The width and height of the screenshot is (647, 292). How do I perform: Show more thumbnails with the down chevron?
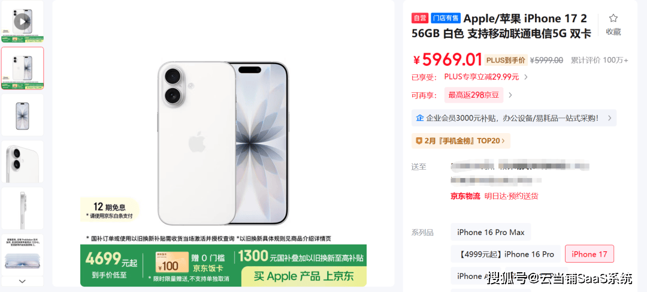pos(22,281)
